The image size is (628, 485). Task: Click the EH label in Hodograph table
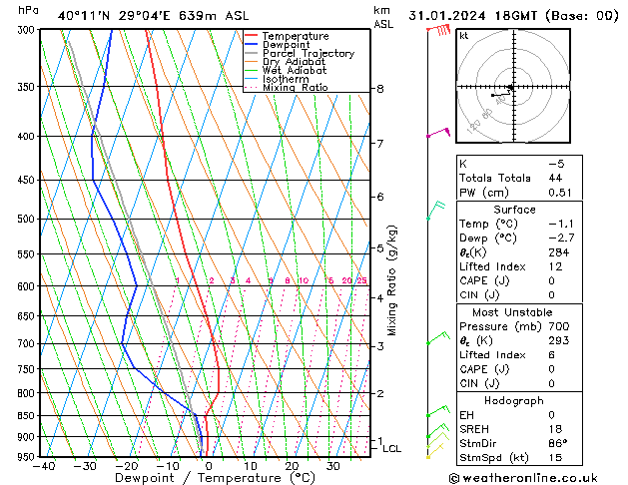click(466, 415)
